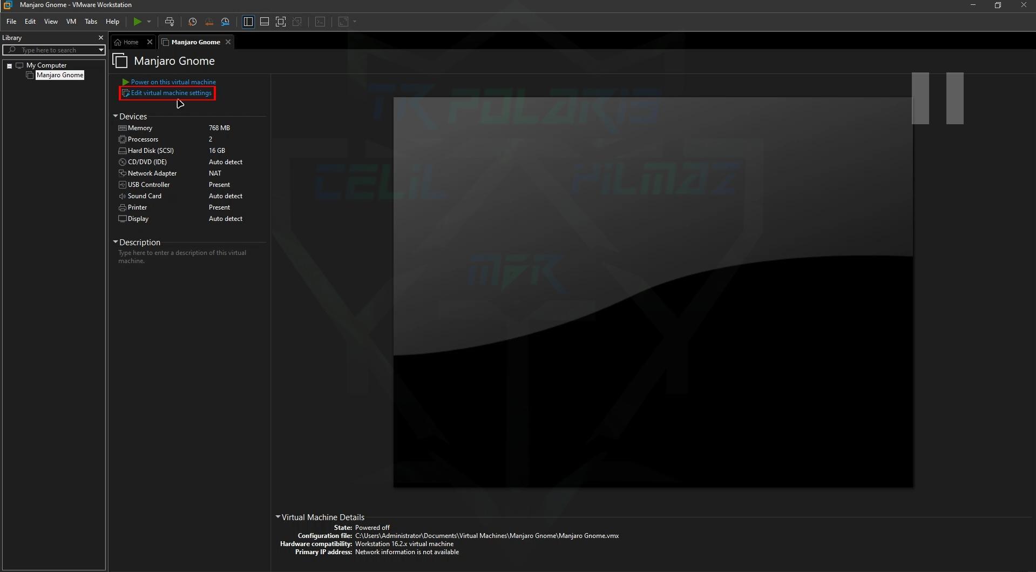This screenshot has height=572, width=1036.
Task: Click the Unity mode toolbar icon
Action: tap(297, 22)
